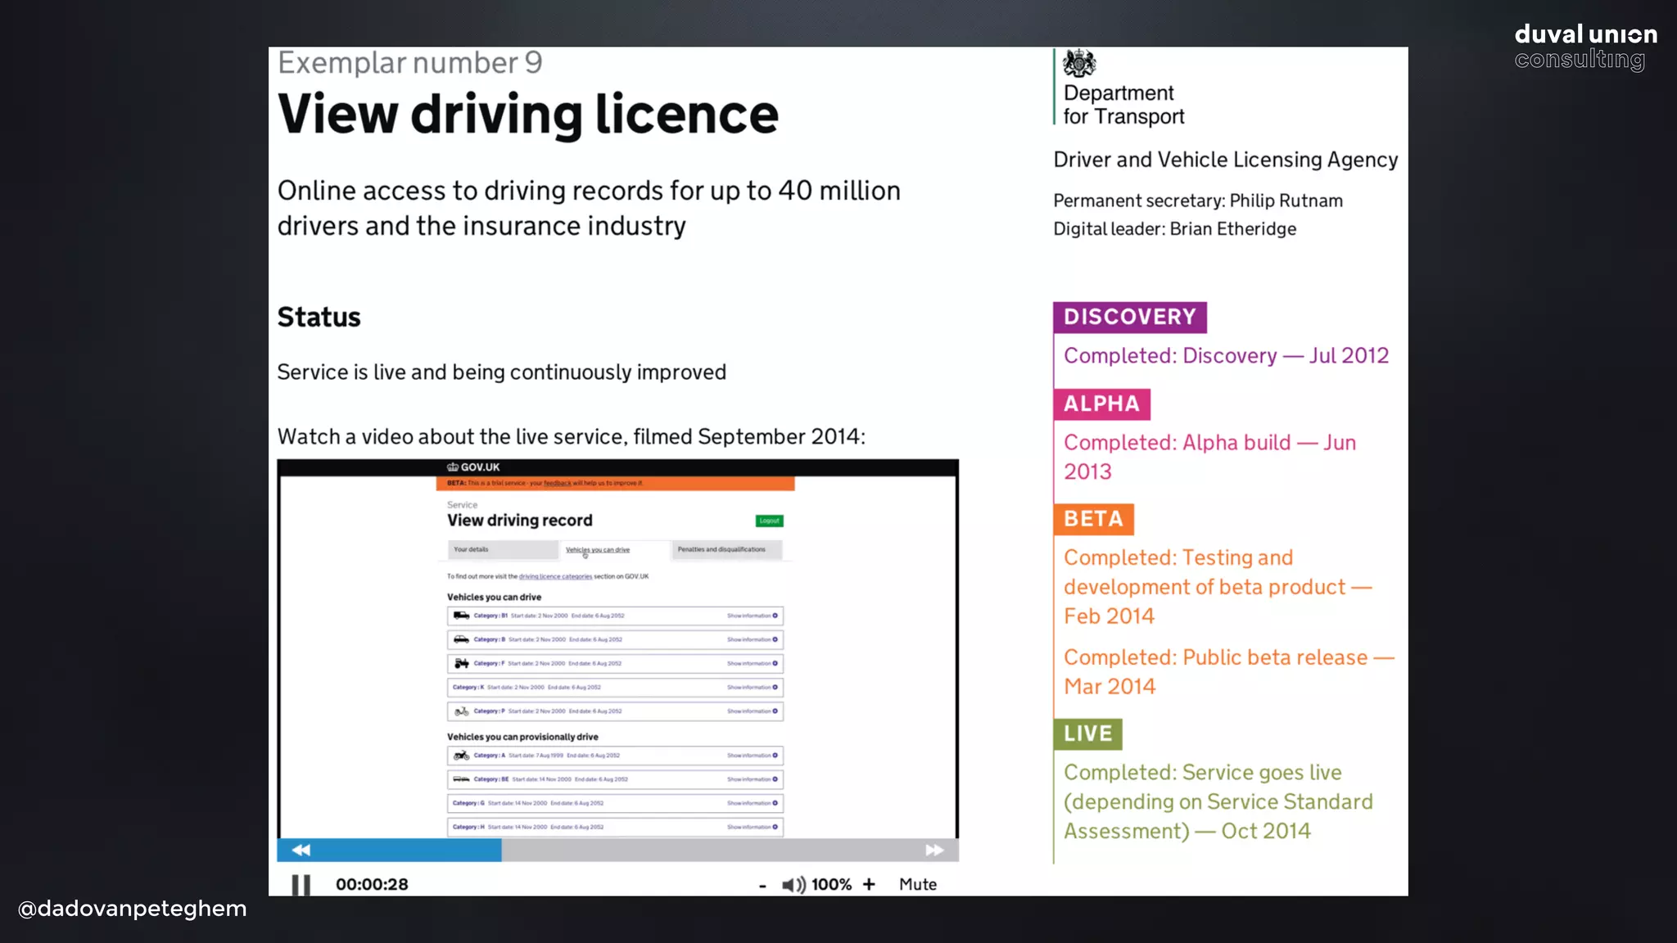
Task: Click the green Logout button
Action: (769, 521)
